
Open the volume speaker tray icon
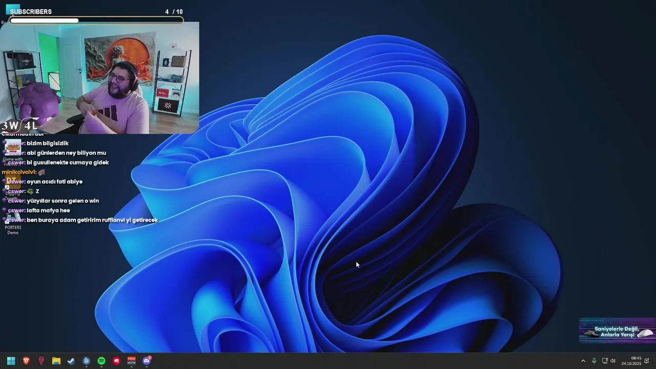(x=613, y=361)
